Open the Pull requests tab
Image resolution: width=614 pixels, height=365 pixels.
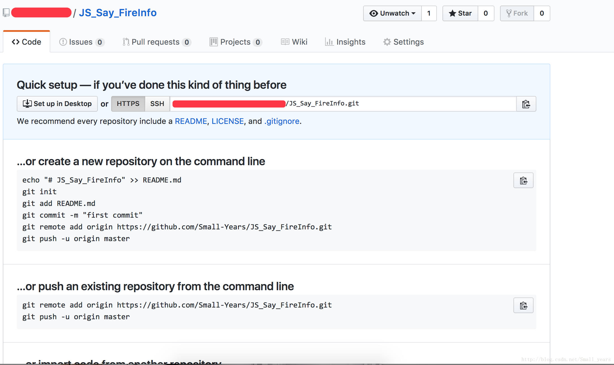(157, 42)
